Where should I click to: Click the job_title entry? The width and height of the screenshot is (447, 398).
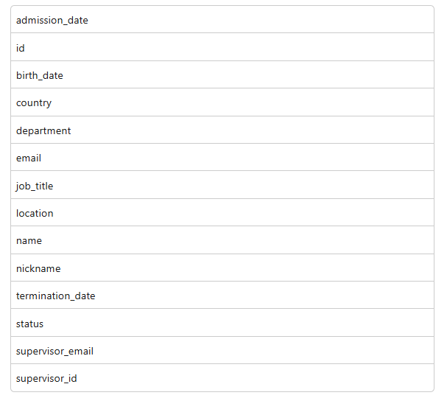[222, 185]
